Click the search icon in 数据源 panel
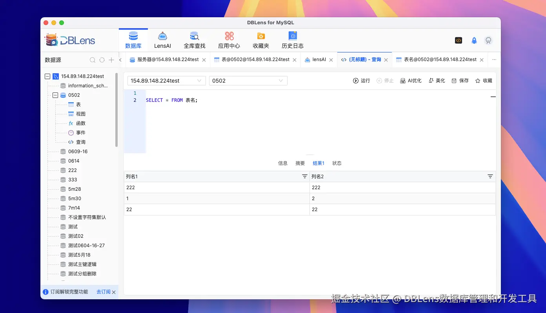 pyautogui.click(x=93, y=60)
